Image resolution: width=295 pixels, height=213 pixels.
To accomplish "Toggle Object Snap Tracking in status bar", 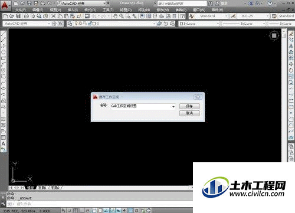I will pos(106,211).
